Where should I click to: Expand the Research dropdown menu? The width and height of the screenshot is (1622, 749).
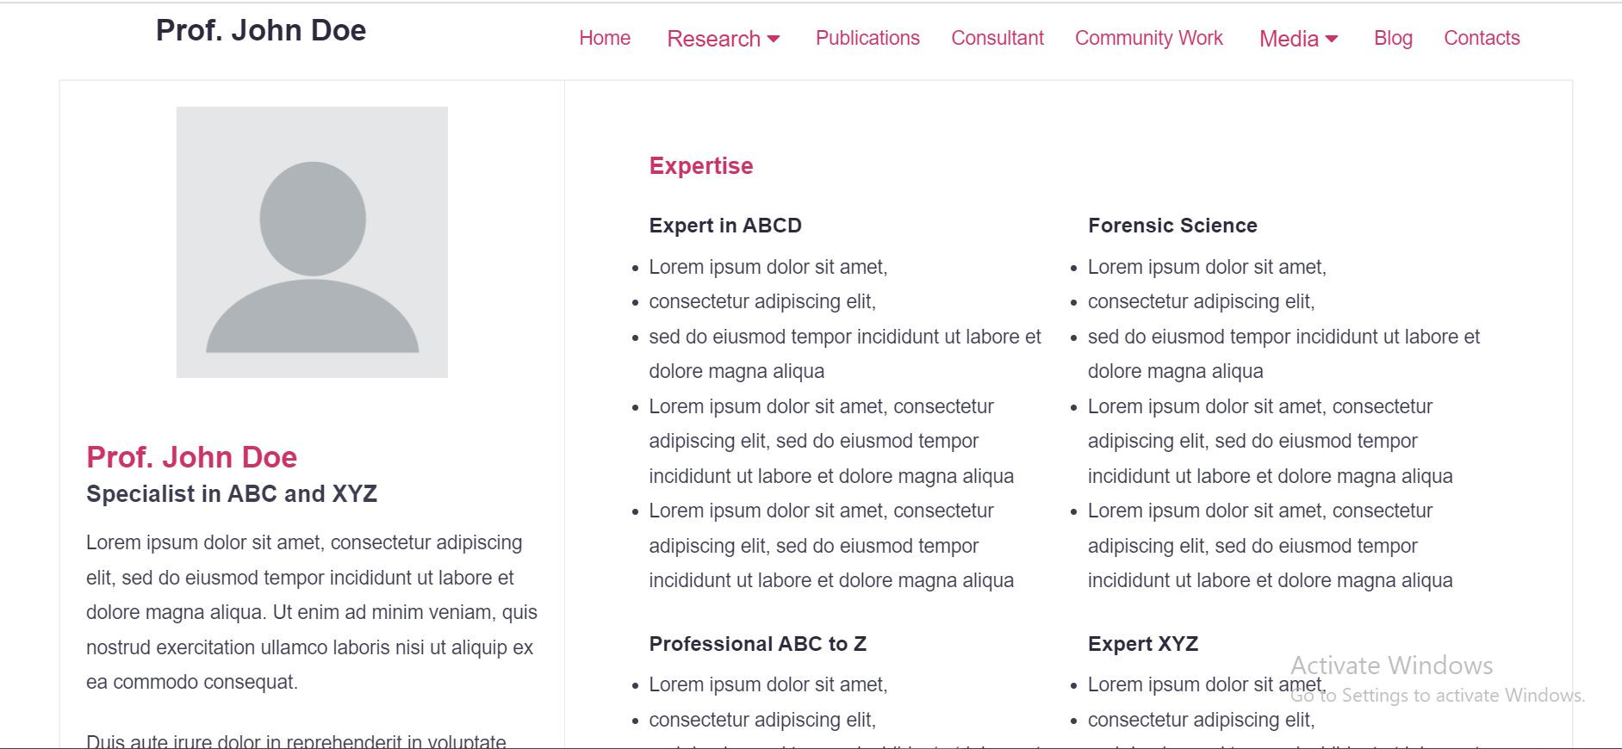pyautogui.click(x=714, y=39)
